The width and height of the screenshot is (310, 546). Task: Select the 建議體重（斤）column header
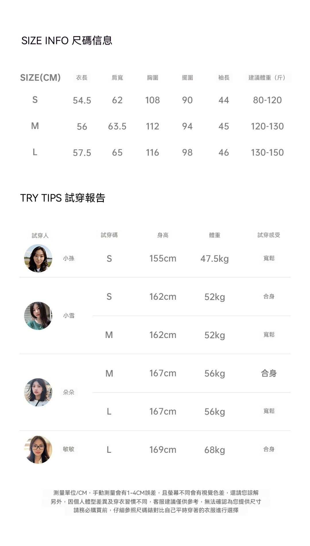[268, 78]
